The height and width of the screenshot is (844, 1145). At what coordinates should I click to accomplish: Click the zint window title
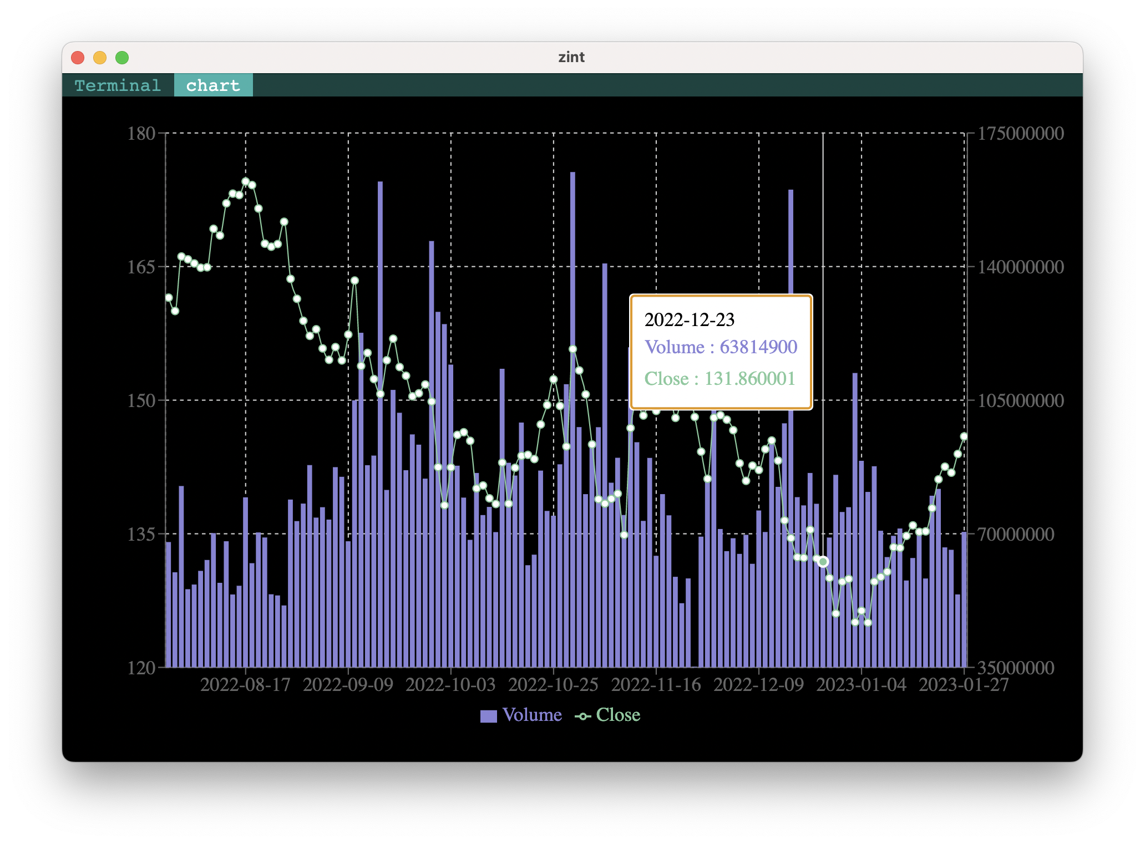coord(571,57)
